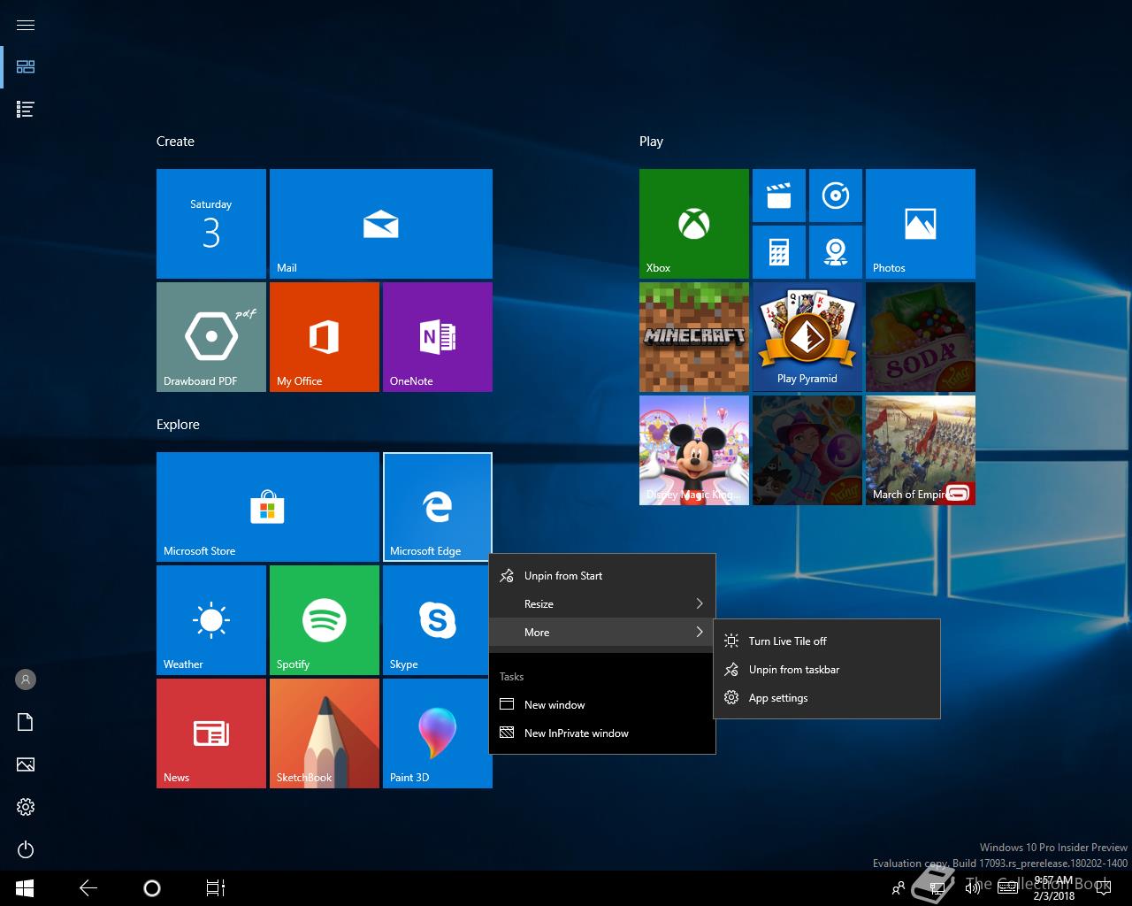
Task: Launch the Paint 3D tile
Action: pos(437,733)
